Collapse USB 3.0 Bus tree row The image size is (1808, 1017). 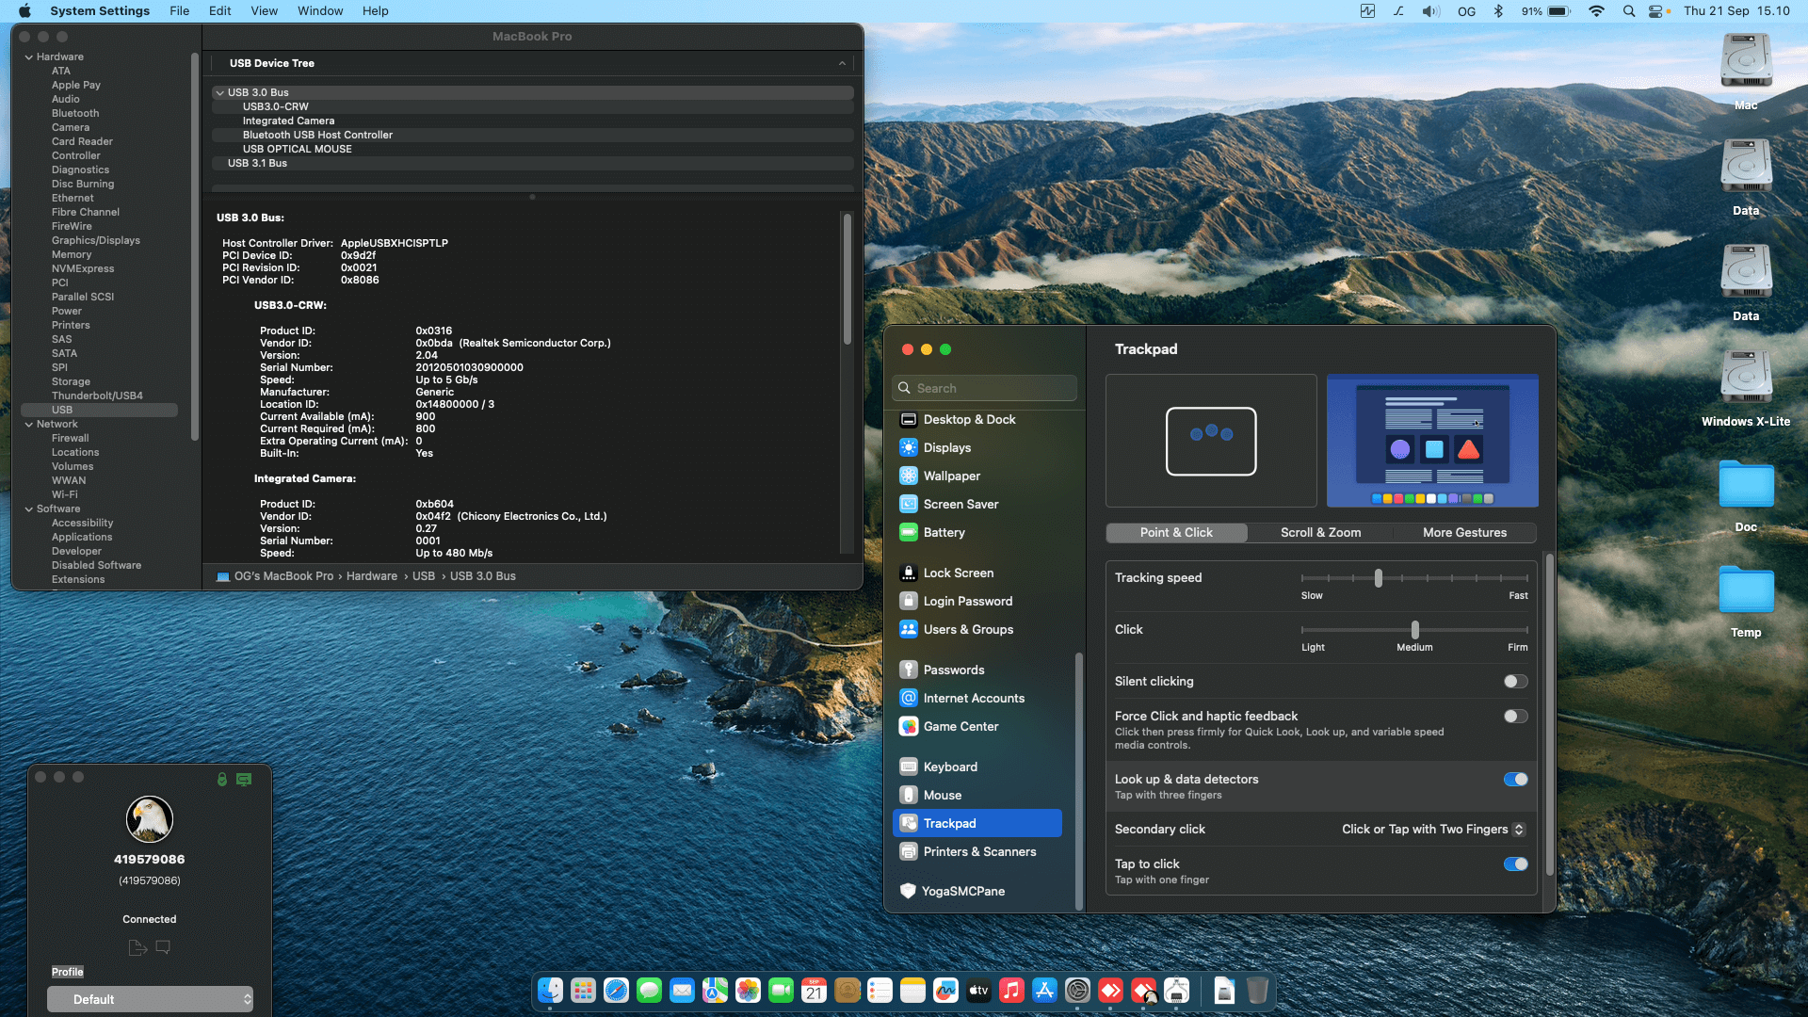[219, 93]
